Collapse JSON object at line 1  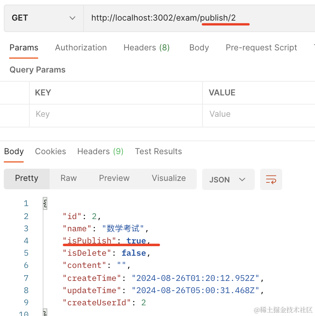(x=45, y=204)
